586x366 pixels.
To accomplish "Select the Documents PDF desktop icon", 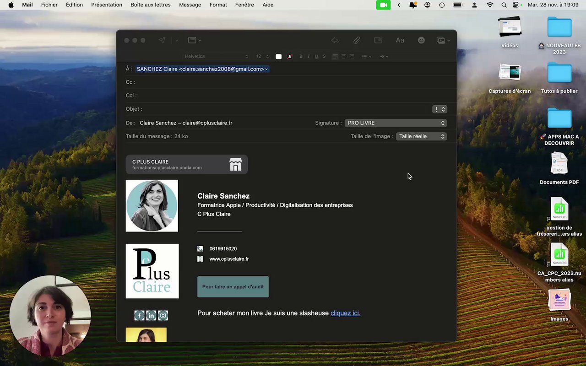I will [x=559, y=168].
